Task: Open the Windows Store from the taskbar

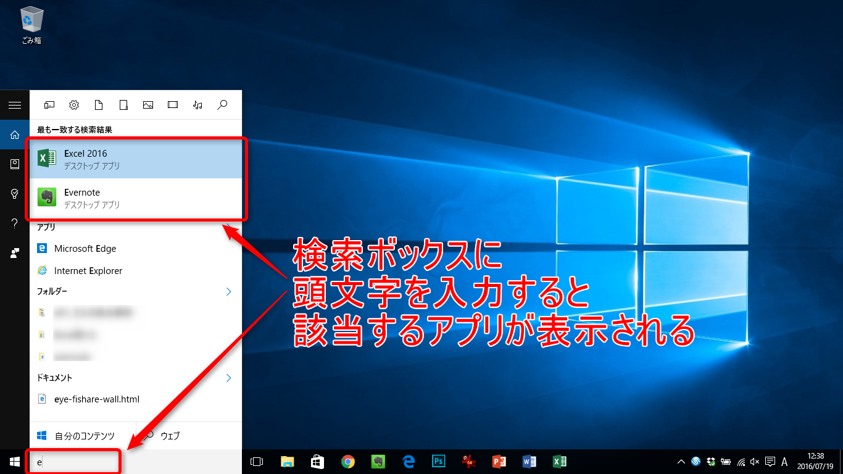Action: click(x=318, y=462)
